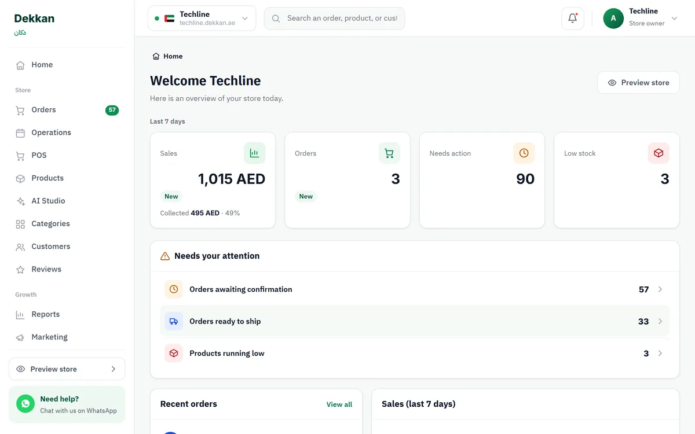Click the green 57 badge next to Orders
Image resolution: width=695 pixels, height=434 pixels.
pyautogui.click(x=112, y=110)
